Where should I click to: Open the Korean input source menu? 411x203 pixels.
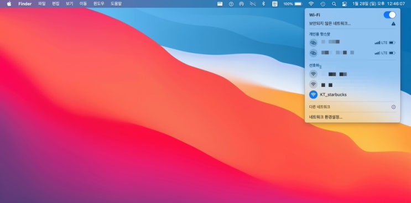click(275, 4)
